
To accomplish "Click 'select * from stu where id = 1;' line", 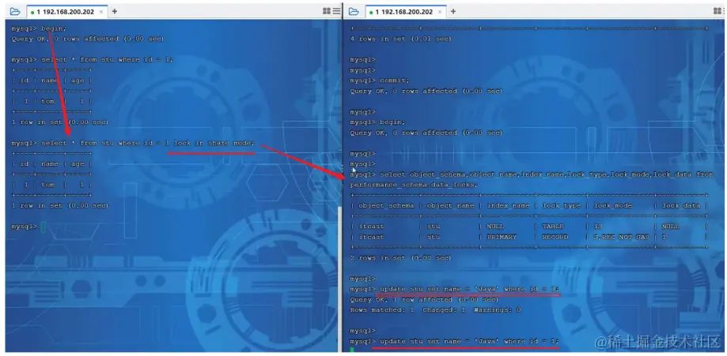I will coord(93,60).
